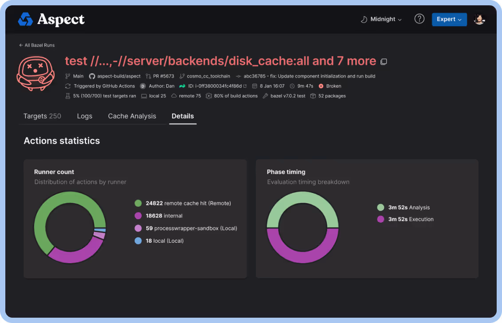Image resolution: width=502 pixels, height=323 pixels.
Task: Click the '3m 52s Execution' label
Action: (x=411, y=219)
